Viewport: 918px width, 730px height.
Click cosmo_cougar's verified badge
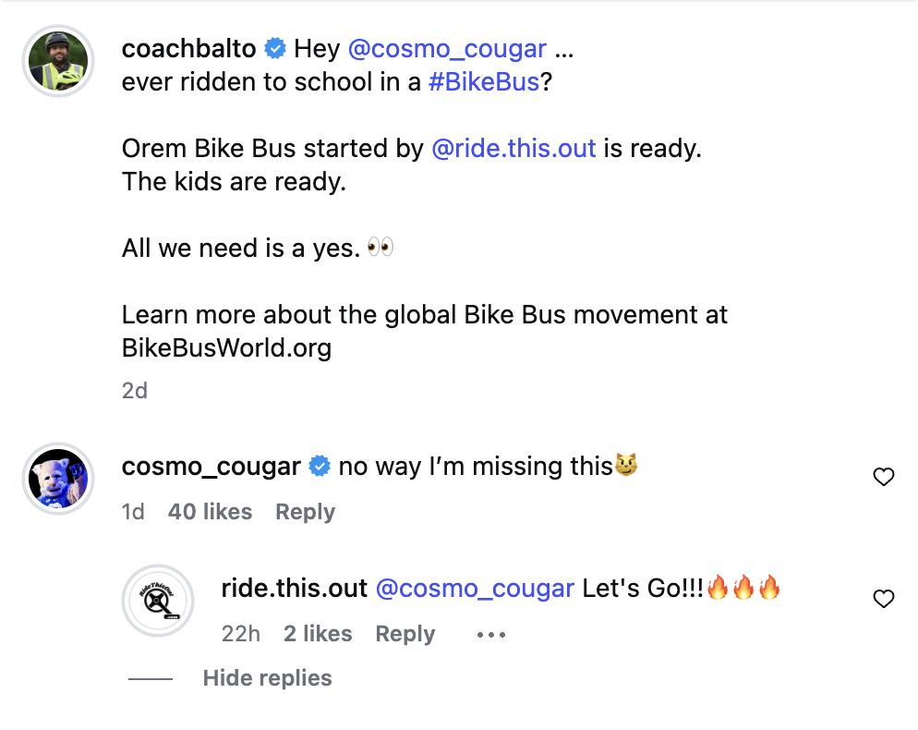coord(320,467)
